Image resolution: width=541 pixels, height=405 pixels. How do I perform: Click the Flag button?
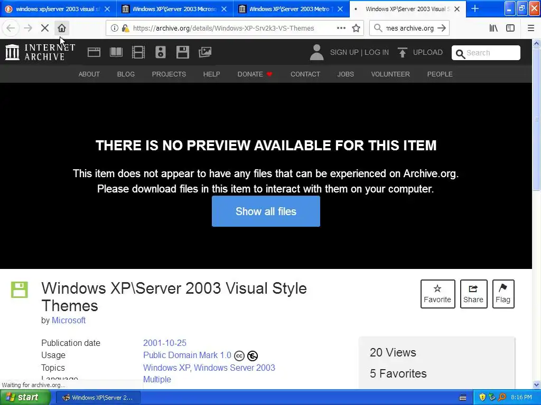(x=503, y=294)
